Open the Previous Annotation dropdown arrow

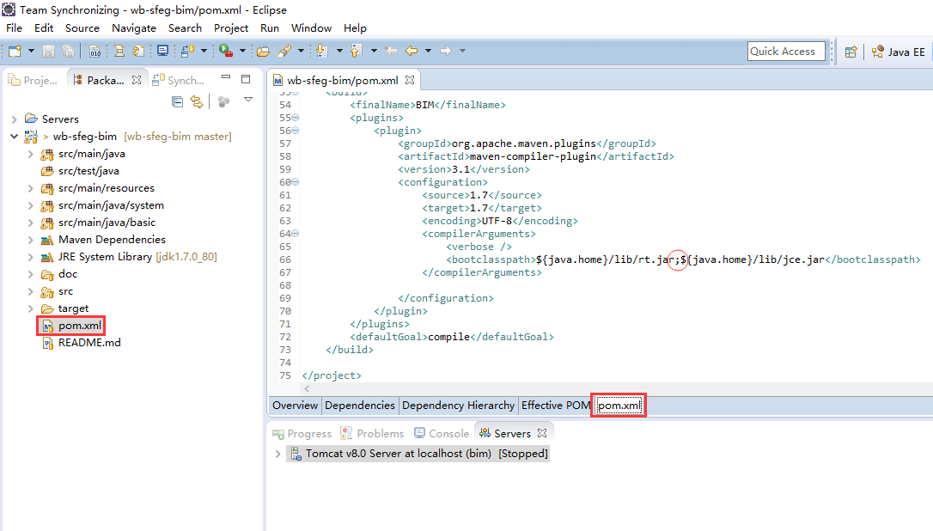pyautogui.click(x=374, y=52)
